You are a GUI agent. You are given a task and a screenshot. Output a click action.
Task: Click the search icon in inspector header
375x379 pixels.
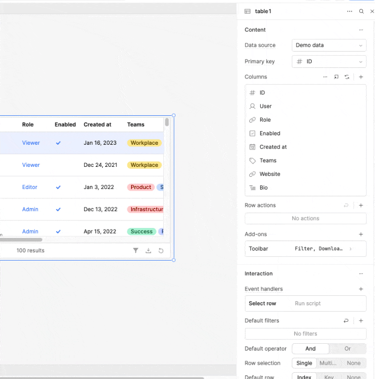click(x=361, y=12)
